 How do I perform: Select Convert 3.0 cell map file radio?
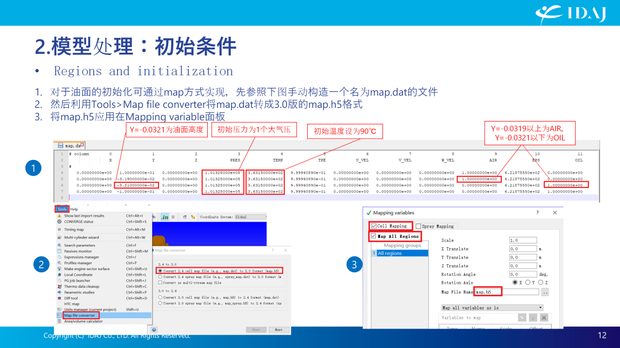point(160,298)
